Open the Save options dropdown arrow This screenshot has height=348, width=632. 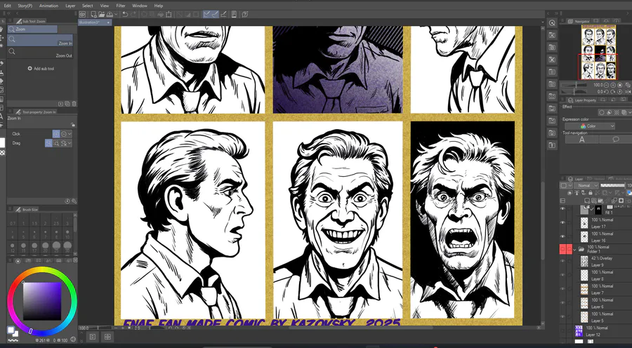coord(116,15)
